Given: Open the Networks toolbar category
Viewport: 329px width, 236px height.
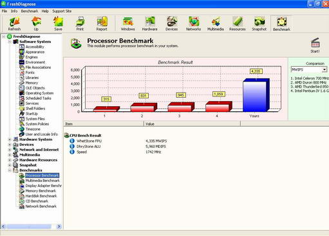Looking at the screenshot, I should tap(193, 24).
